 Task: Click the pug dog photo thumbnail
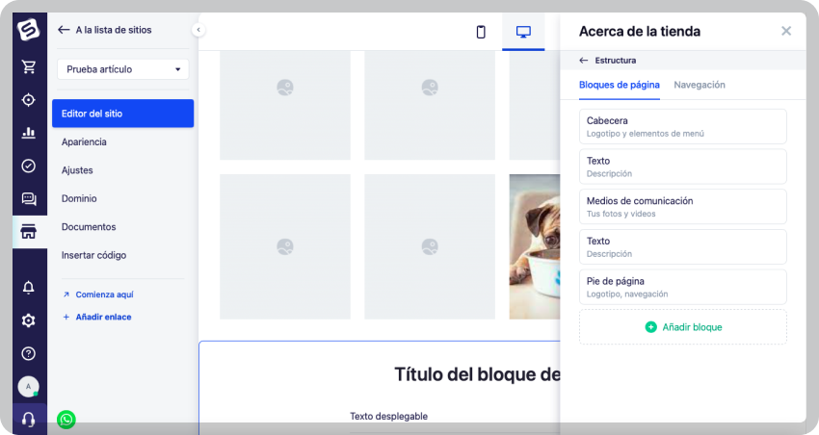pos(535,246)
